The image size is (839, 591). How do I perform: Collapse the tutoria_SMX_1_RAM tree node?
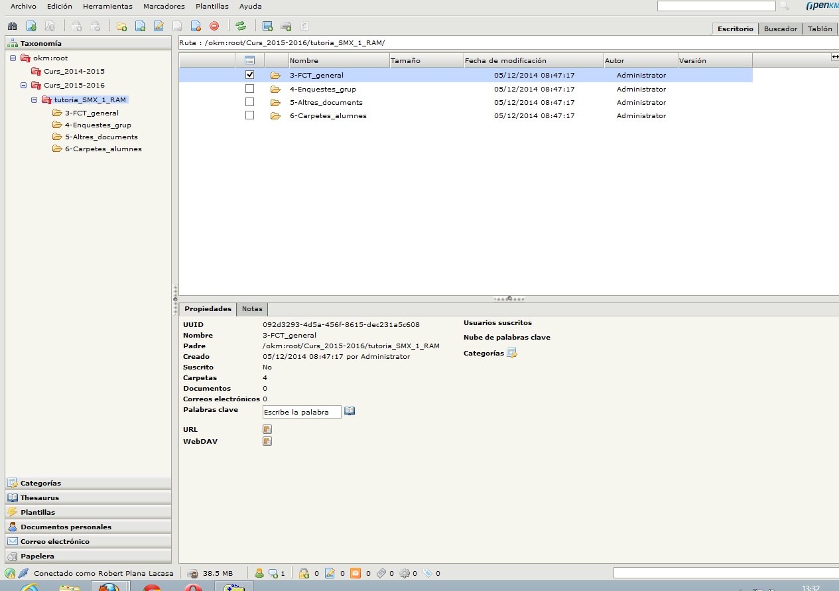coord(34,99)
